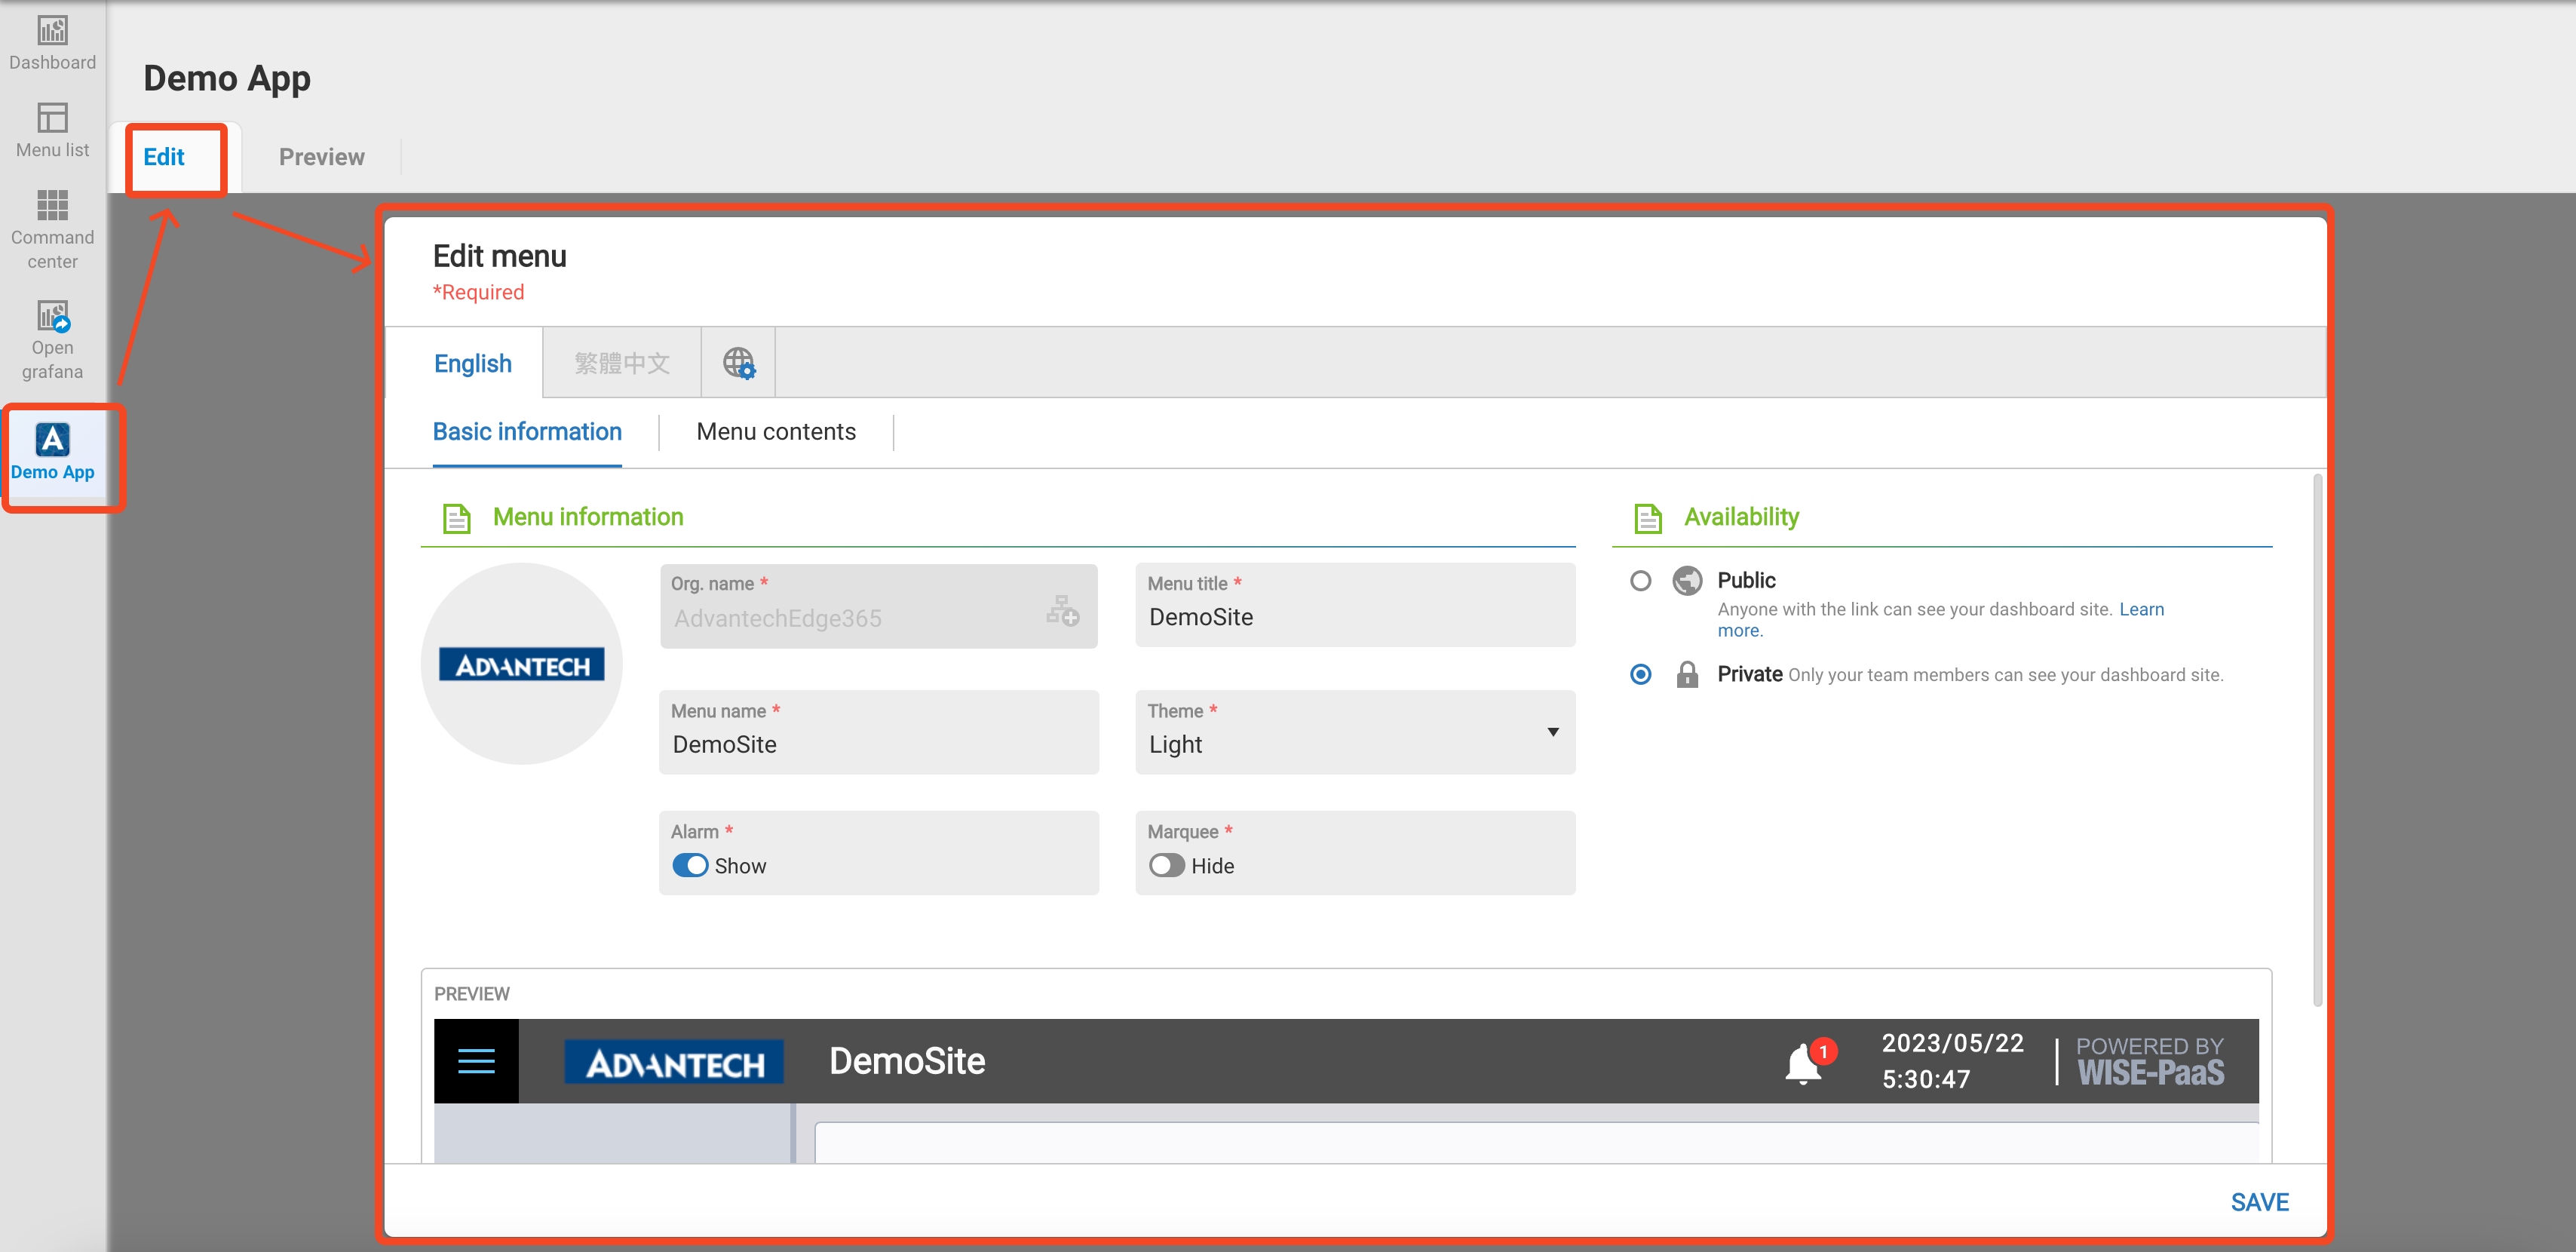Switch to the 繁體中文 language tab

click(x=622, y=362)
